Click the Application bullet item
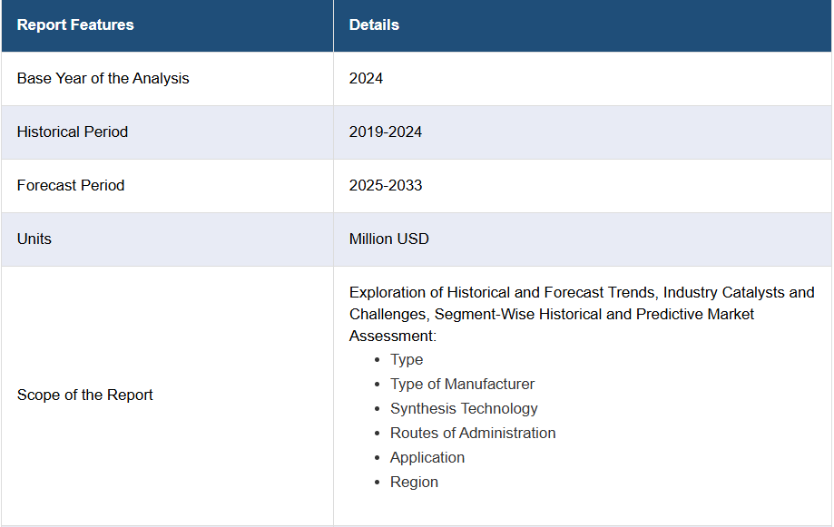The width and height of the screenshot is (834, 527). pyautogui.click(x=427, y=457)
